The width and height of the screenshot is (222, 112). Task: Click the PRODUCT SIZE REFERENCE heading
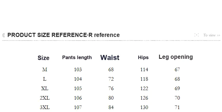[64, 35]
